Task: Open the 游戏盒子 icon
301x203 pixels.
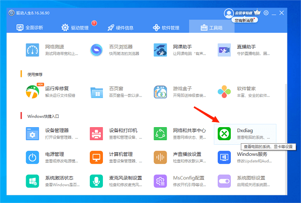Action: [x=161, y=91]
